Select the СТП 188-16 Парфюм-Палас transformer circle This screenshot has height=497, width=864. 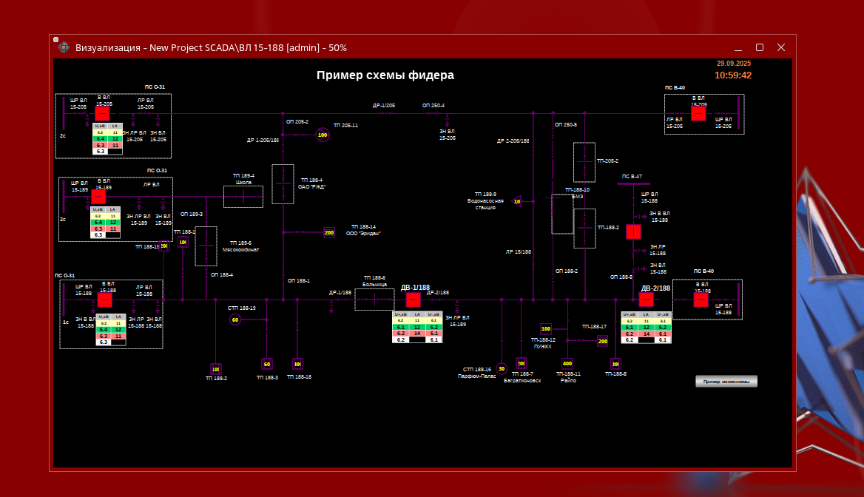[x=501, y=368]
